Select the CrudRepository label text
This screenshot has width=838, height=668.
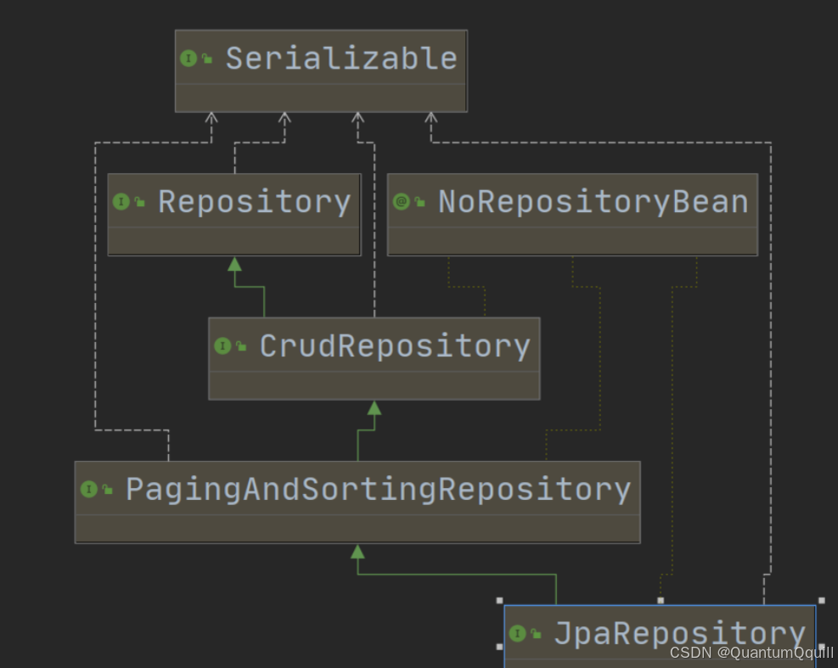click(x=395, y=347)
